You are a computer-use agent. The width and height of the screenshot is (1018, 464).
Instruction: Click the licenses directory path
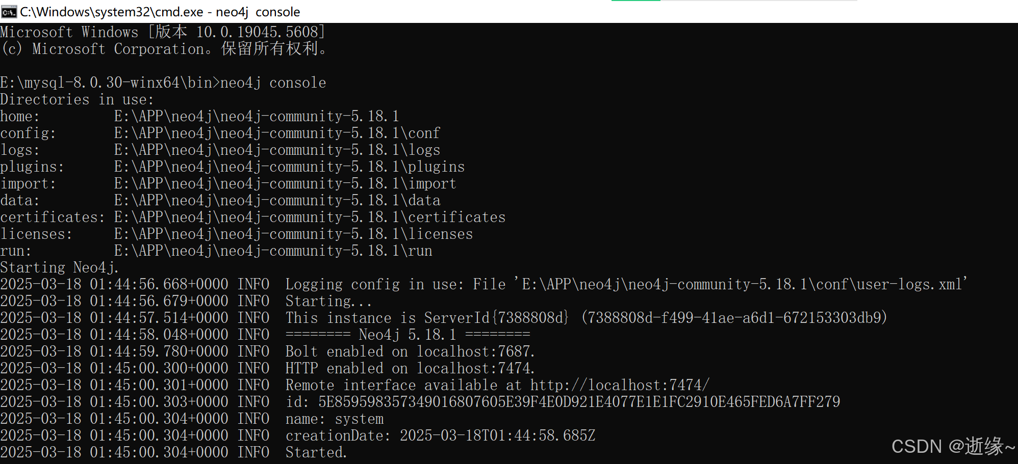click(293, 234)
